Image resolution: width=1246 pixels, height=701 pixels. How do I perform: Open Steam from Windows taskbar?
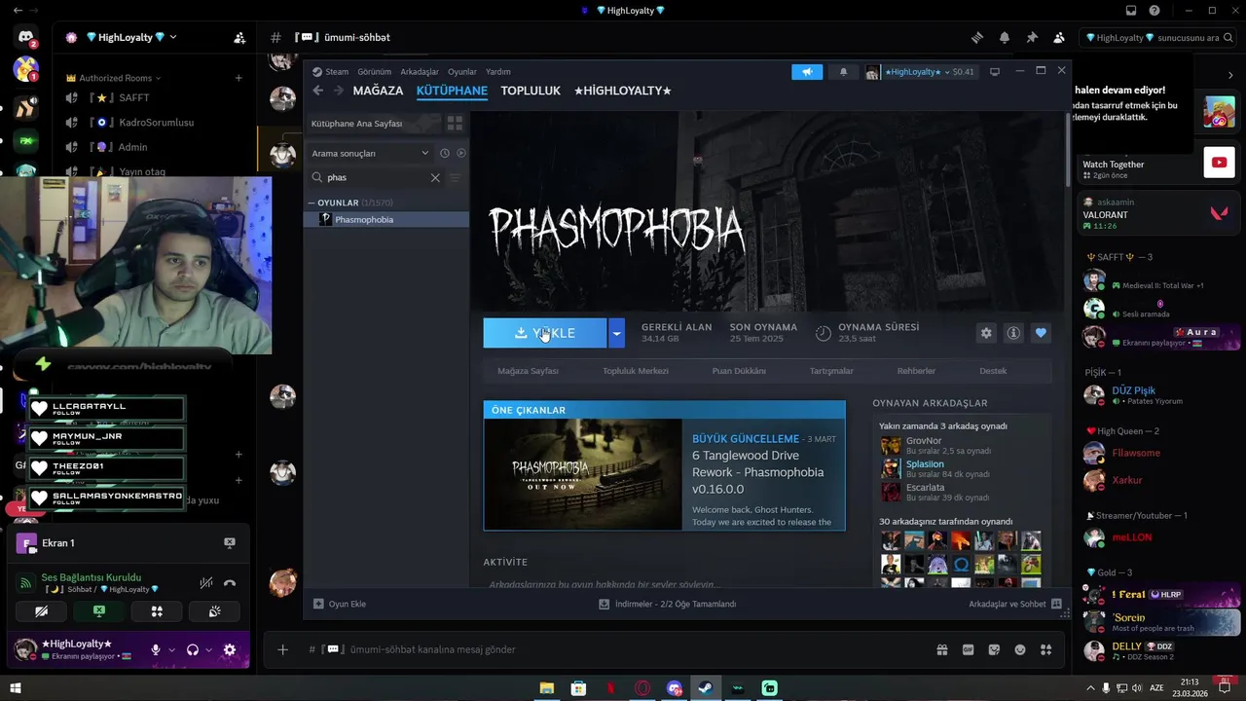(x=706, y=688)
